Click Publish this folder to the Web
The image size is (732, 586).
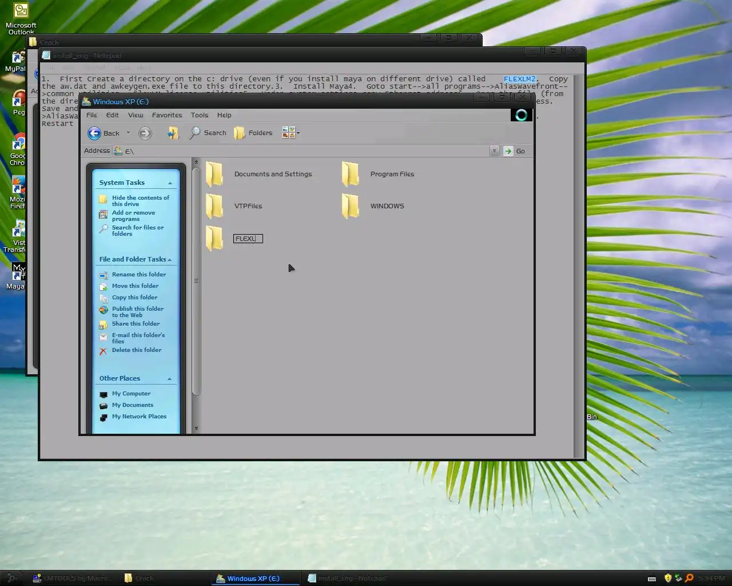[x=137, y=312]
